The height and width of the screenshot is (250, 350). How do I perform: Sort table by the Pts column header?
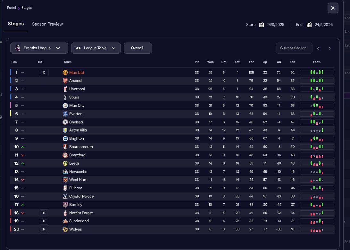292,62
